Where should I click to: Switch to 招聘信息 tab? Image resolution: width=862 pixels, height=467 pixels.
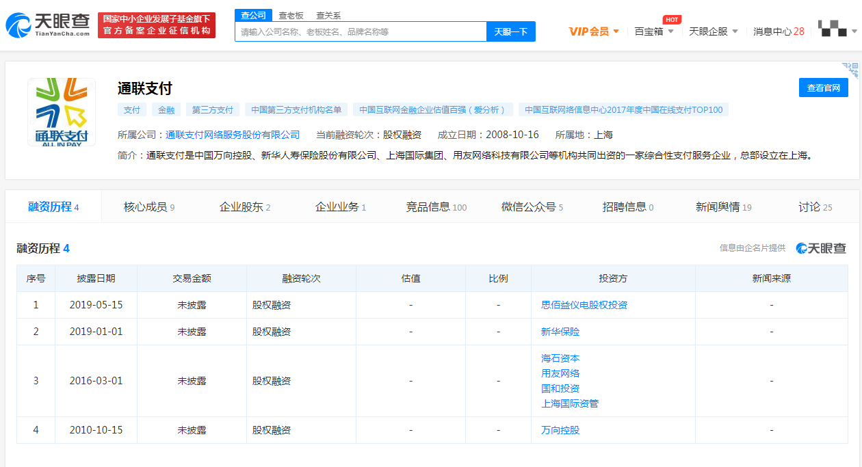[627, 206]
